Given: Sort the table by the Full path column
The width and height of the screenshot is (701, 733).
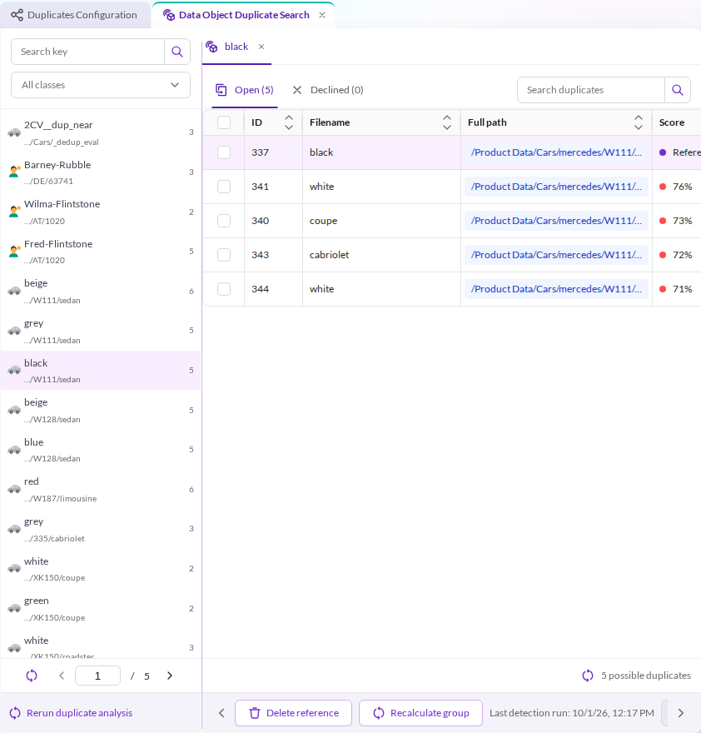Looking at the screenshot, I should 639,122.
